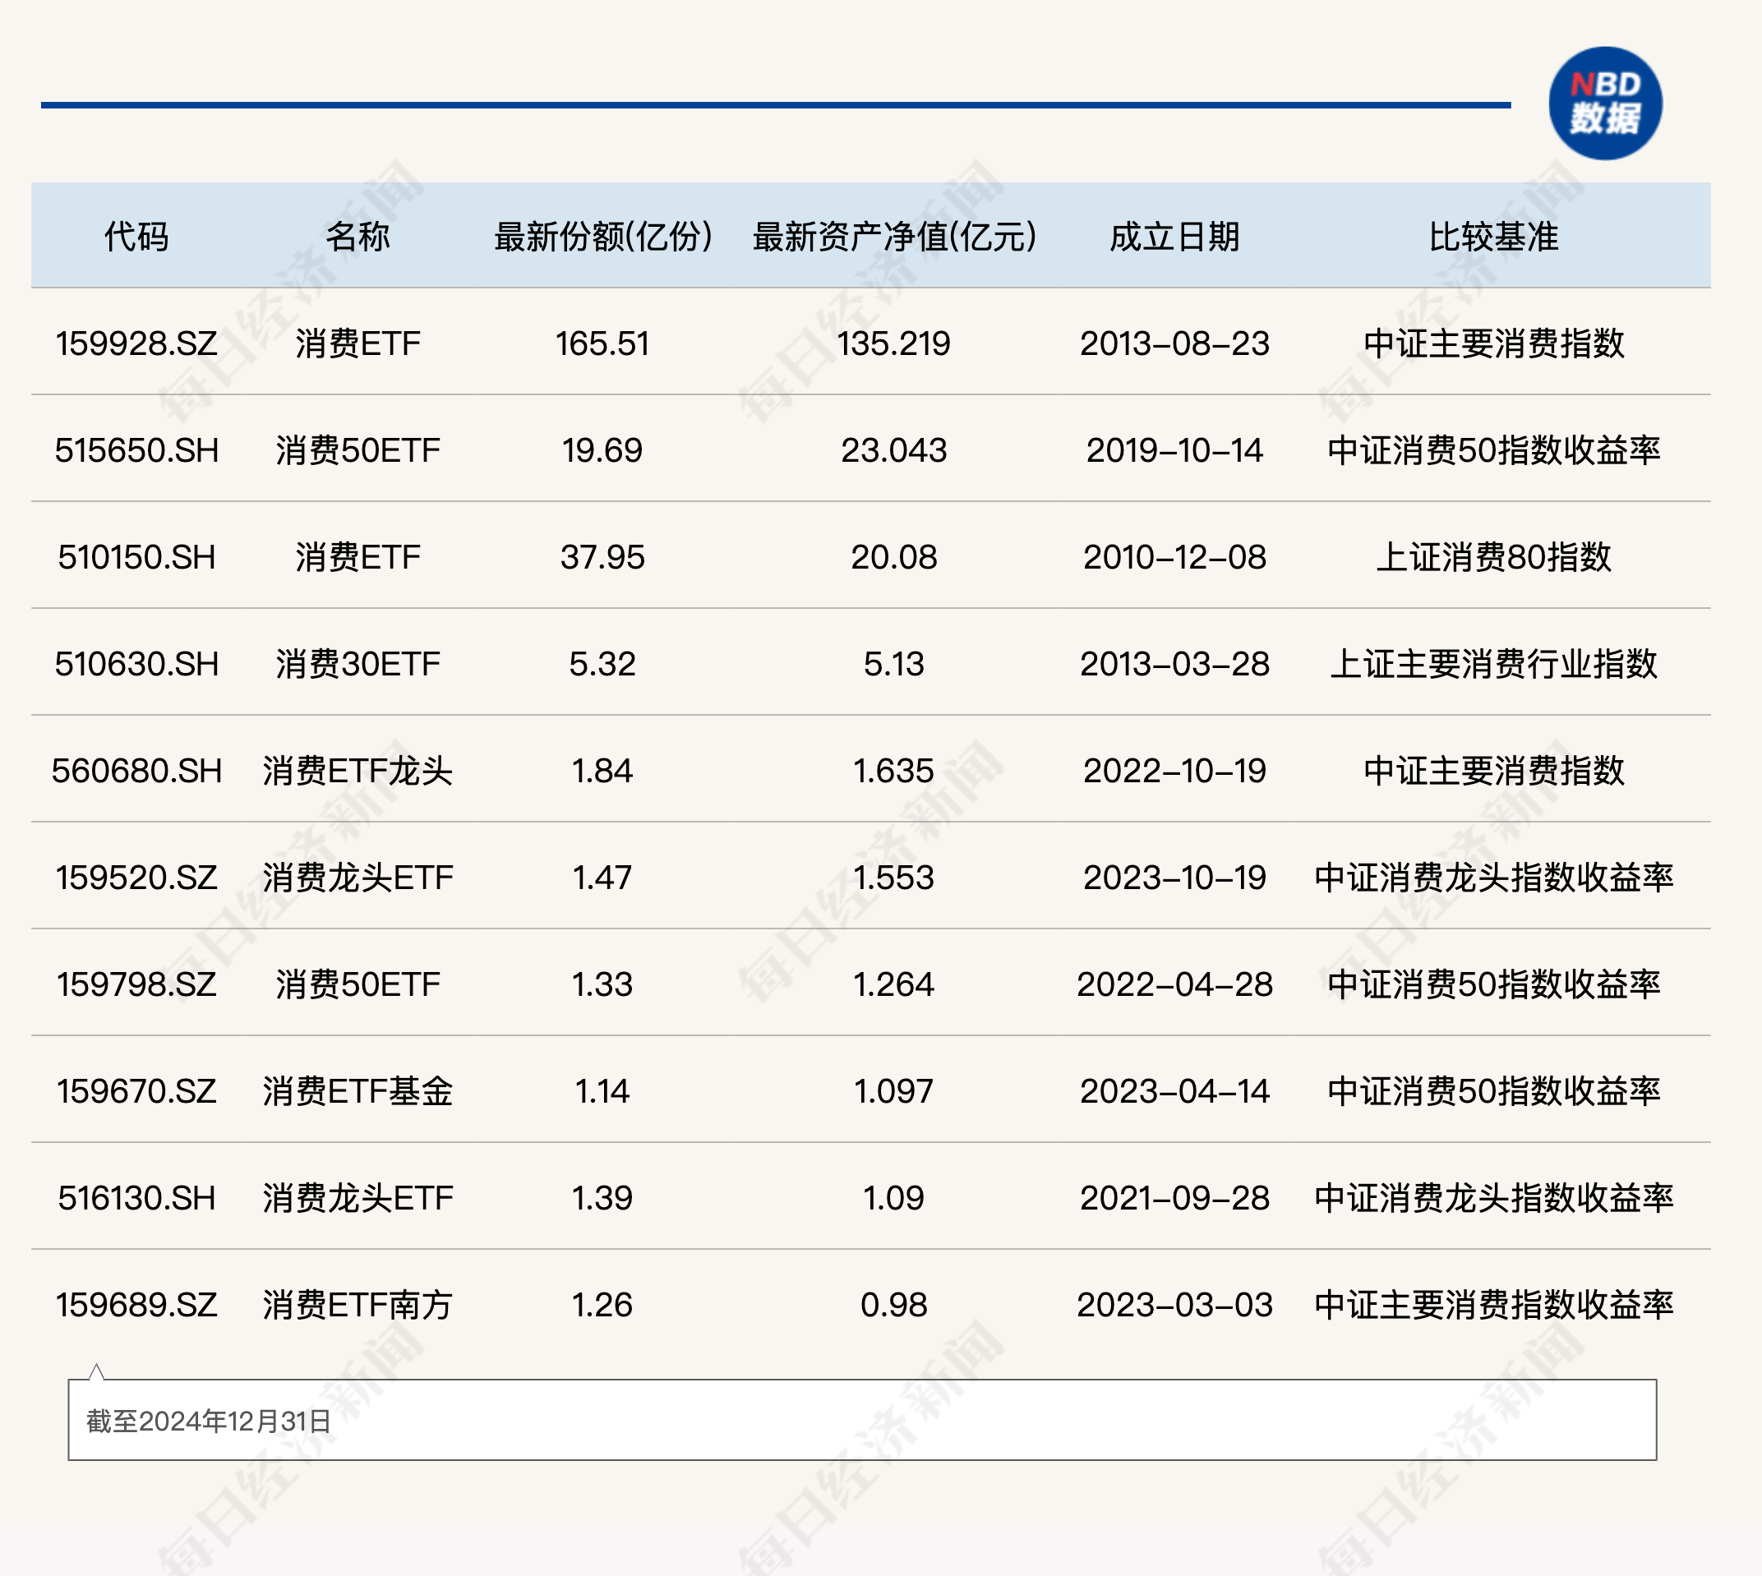Click the 135.219 net asset value
The height and width of the screenshot is (1576, 1762).
pyautogui.click(x=893, y=343)
